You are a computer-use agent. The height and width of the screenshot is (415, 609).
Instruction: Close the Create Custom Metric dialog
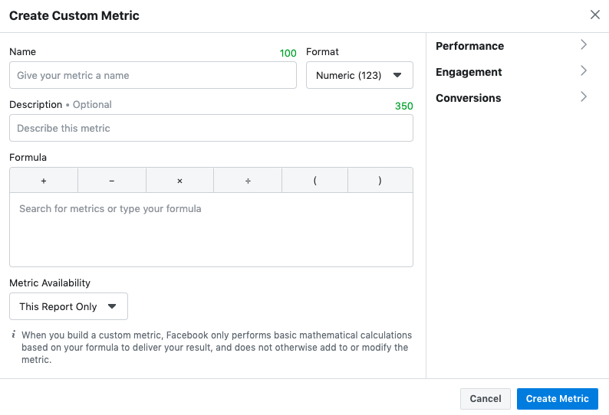[x=595, y=15]
